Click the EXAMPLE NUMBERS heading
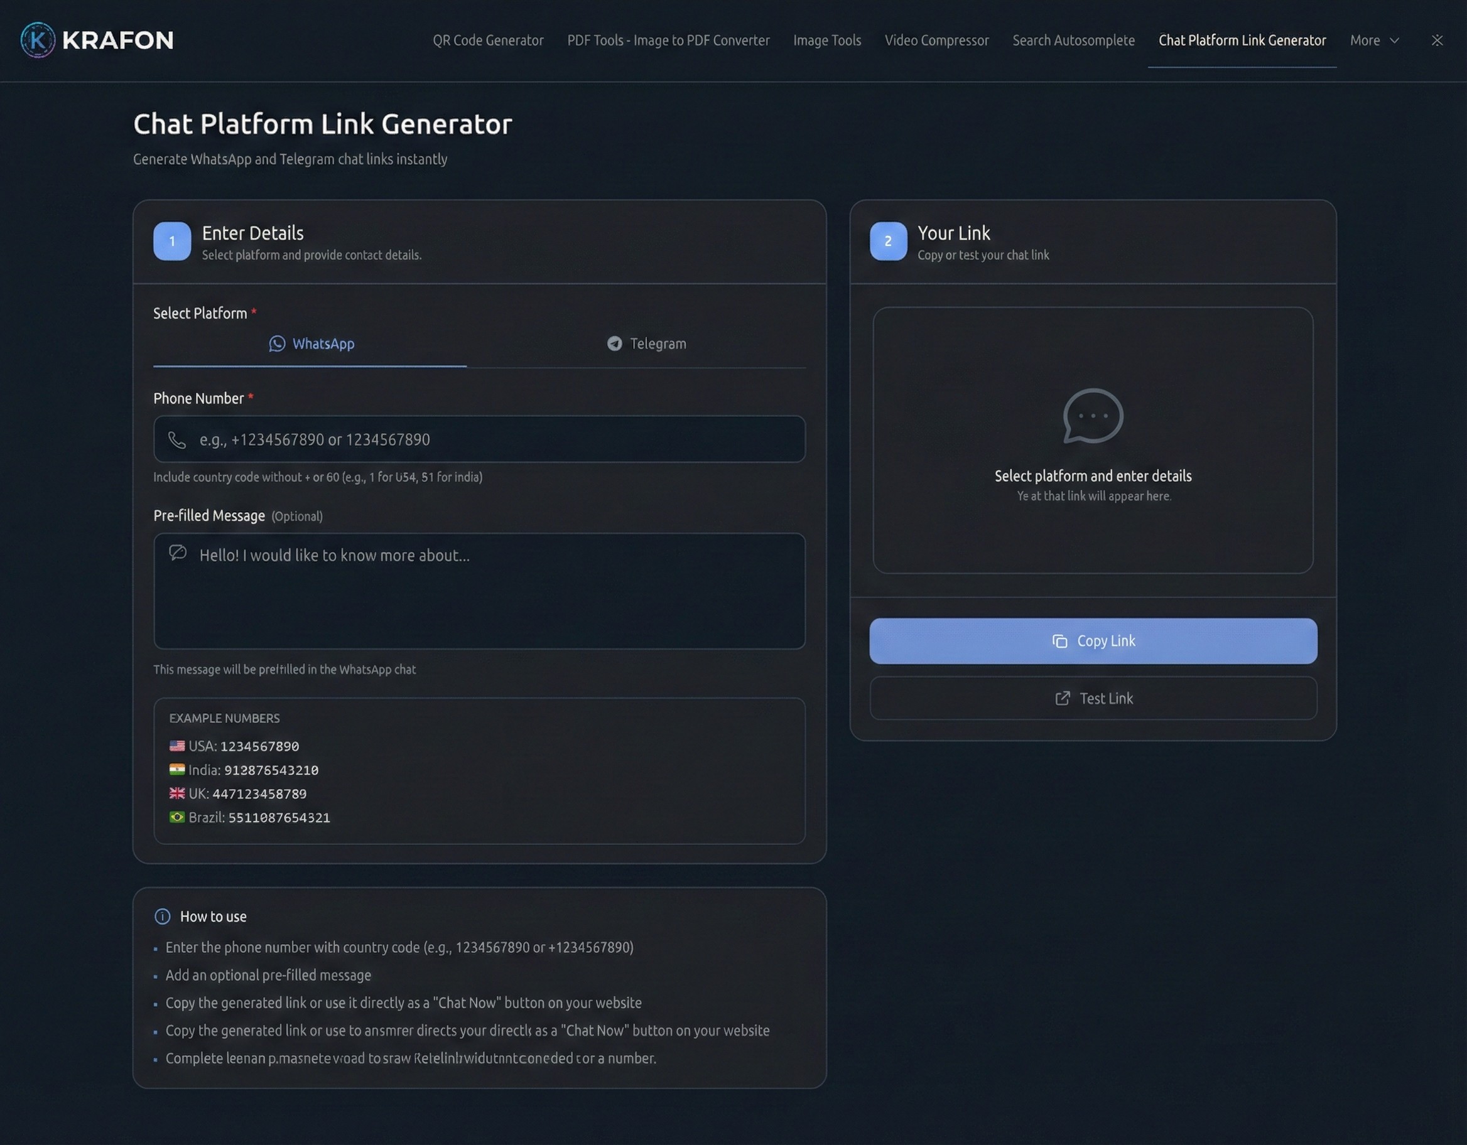The width and height of the screenshot is (1467, 1145). tap(224, 719)
